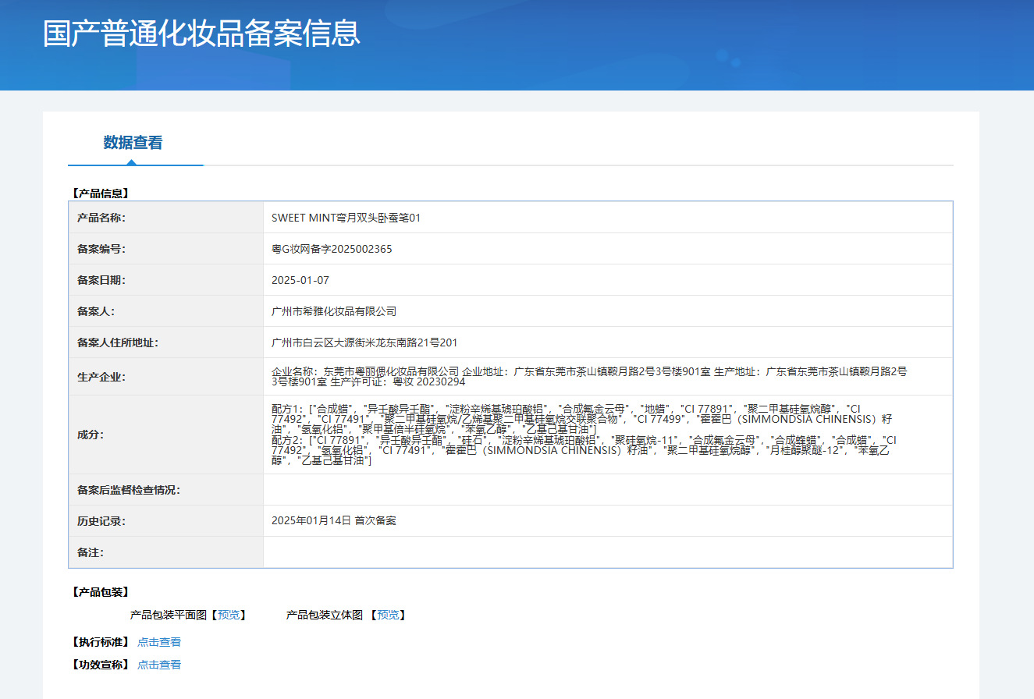The width and height of the screenshot is (1034, 699).
Task: Click address 广州市白云区大源街米龙东南路21号201
Action: click(x=364, y=342)
